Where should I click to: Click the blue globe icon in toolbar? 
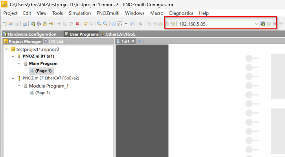114,24
